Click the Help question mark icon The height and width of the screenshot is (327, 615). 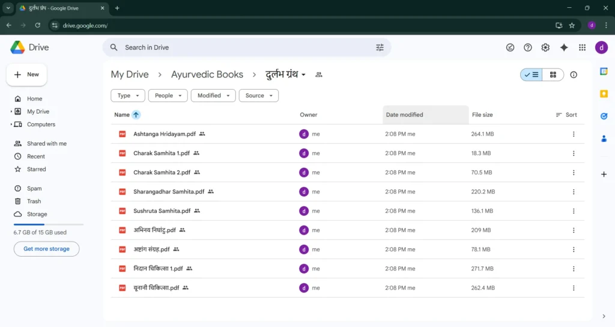pyautogui.click(x=527, y=47)
